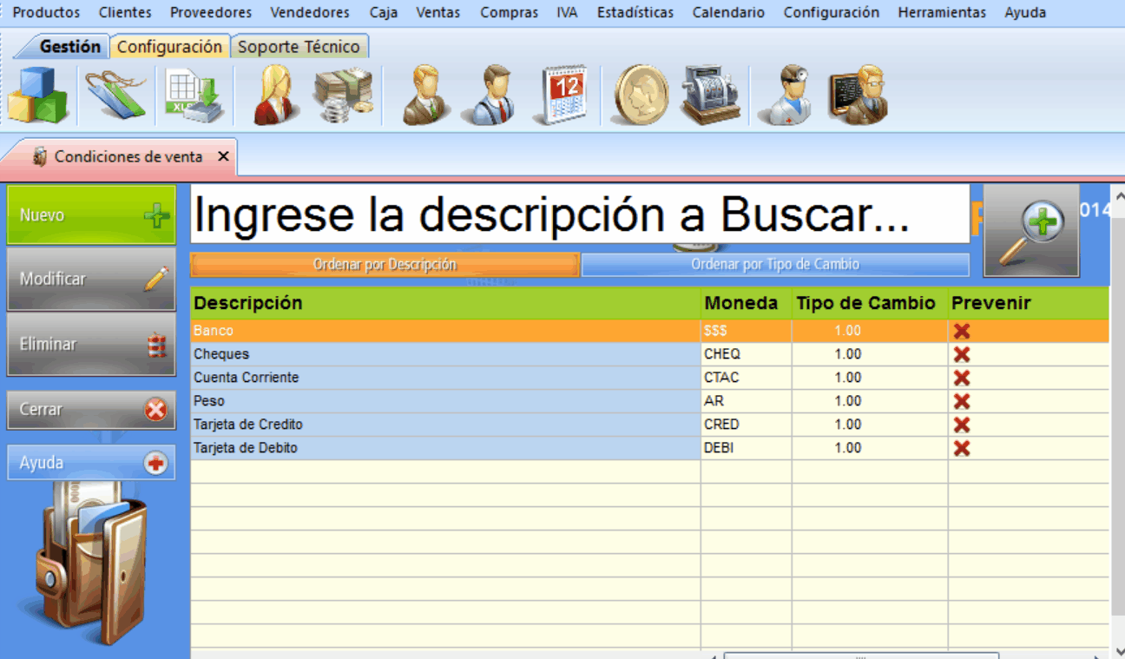Toggle Prevenir mark for Tarjeta de Credito
1125x659 pixels.
coord(961,425)
